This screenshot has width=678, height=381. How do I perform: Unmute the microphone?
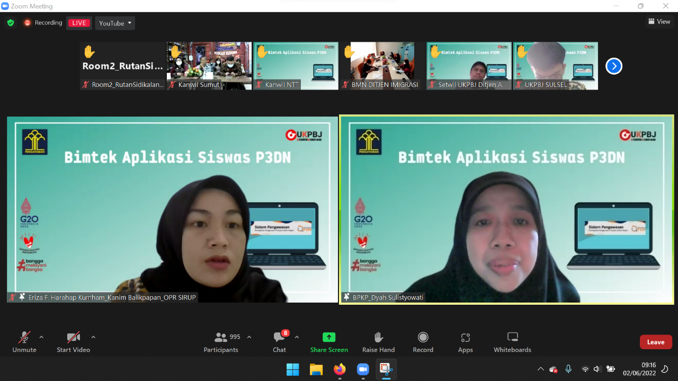[x=24, y=338]
